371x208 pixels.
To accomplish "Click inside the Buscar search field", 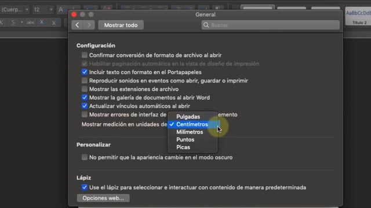I will point(271,25).
